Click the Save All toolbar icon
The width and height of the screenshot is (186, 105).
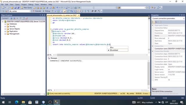click(x=18, y=8)
